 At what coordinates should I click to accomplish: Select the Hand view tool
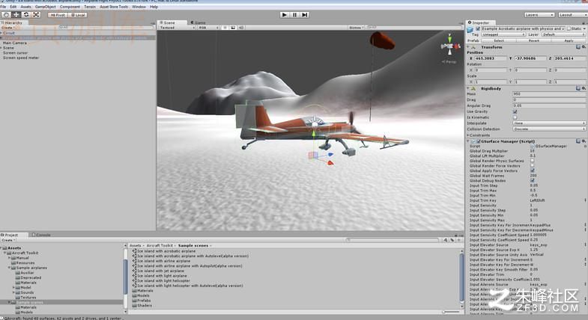[6, 15]
